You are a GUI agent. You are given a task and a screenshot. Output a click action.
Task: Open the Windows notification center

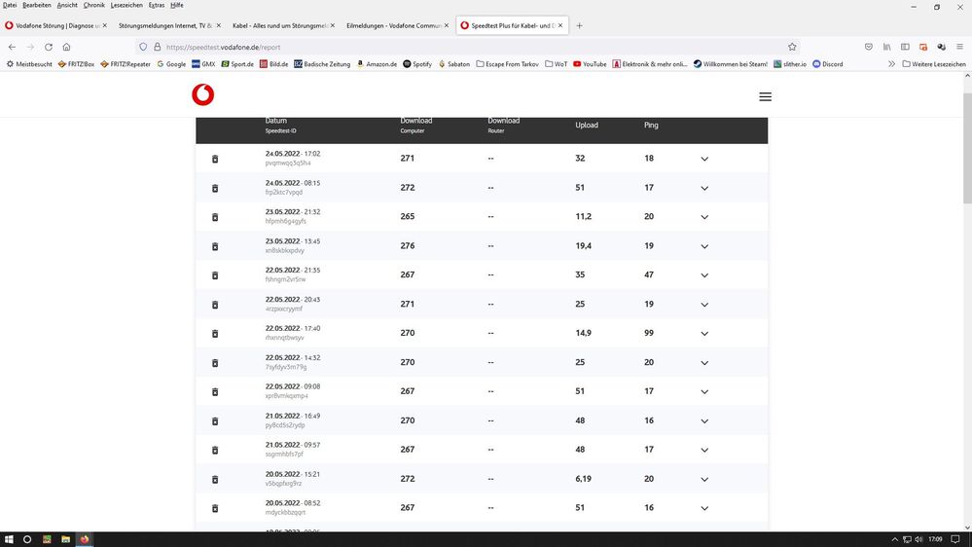point(955,539)
